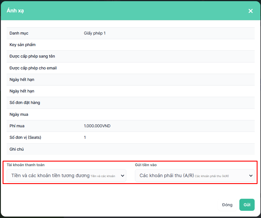Click the Gửi tiền vào field label
This screenshot has height=218, width=261.
pos(146,165)
